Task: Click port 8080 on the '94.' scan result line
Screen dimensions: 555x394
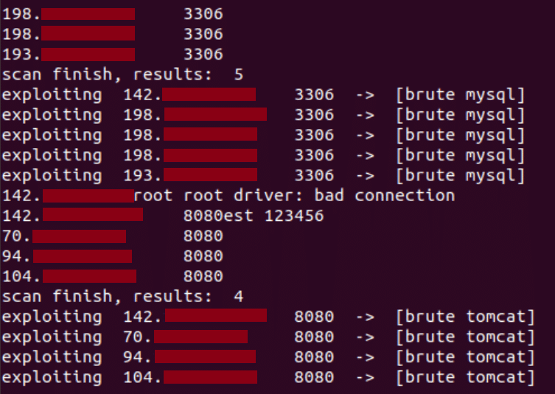Action: pyautogui.click(x=203, y=256)
